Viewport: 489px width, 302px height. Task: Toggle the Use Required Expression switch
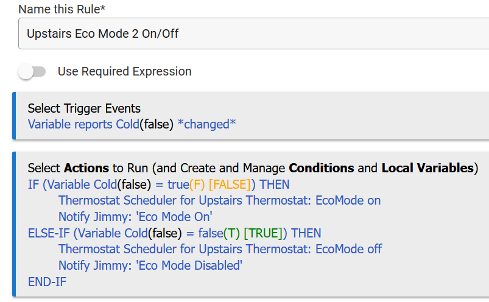click(x=32, y=72)
